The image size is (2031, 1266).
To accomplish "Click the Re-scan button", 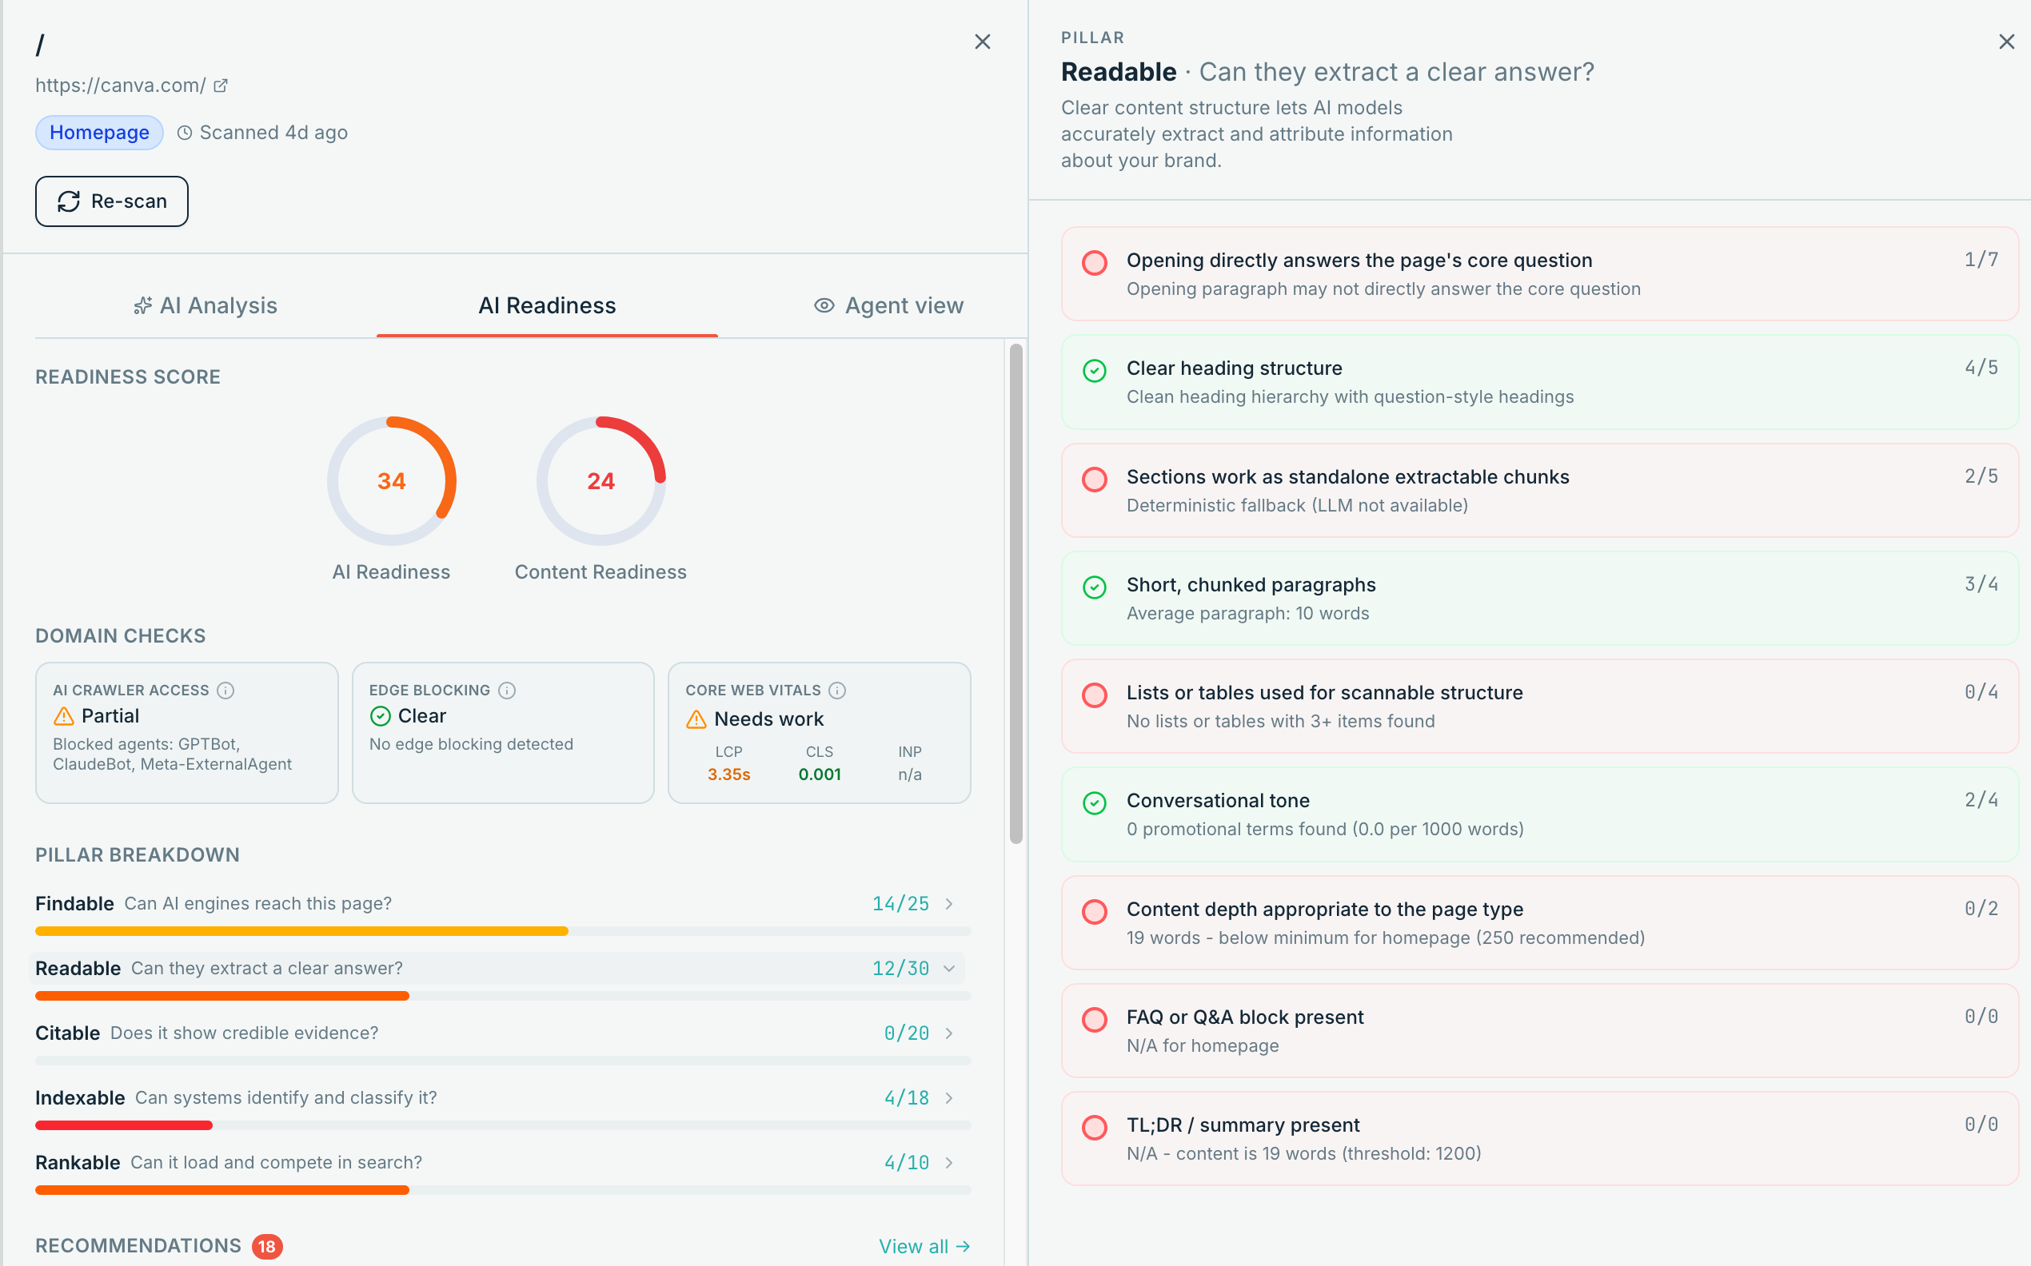I will pyautogui.click(x=111, y=201).
